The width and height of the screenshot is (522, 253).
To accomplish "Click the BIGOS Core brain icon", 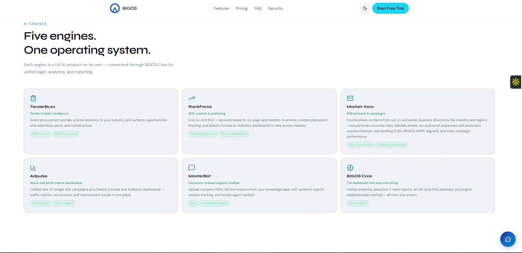I will (350, 168).
